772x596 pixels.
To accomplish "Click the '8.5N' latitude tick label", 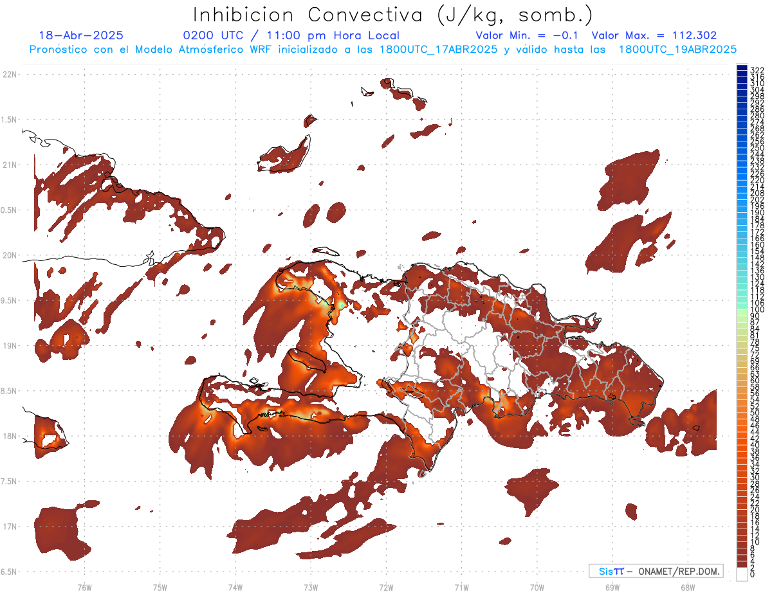I will point(10,391).
